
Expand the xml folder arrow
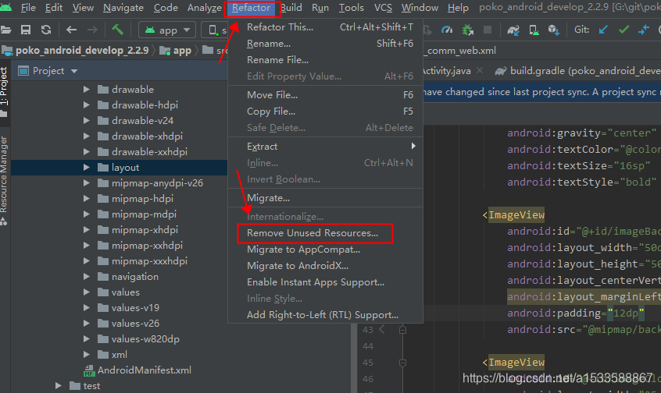point(87,354)
